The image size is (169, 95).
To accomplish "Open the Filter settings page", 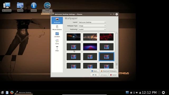I will click(57, 49).
